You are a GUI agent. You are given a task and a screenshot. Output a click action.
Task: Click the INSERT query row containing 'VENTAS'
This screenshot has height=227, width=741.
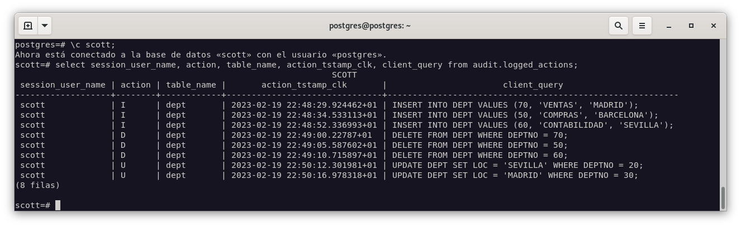(515, 105)
